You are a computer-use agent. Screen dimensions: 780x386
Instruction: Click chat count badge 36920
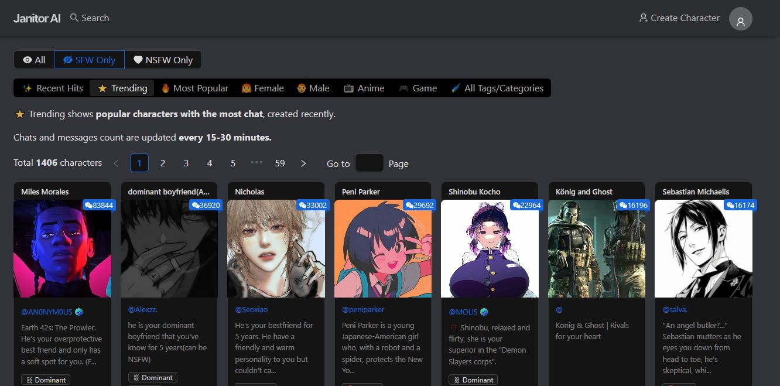click(x=206, y=205)
